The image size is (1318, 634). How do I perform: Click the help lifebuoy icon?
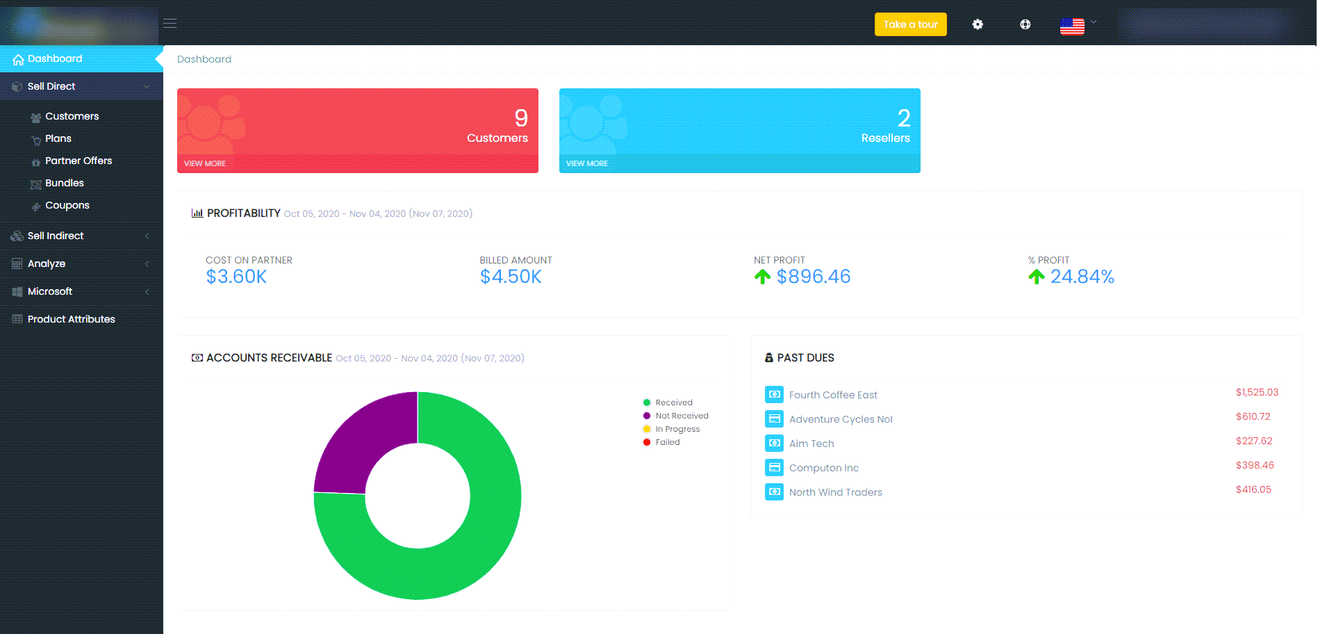click(1025, 24)
